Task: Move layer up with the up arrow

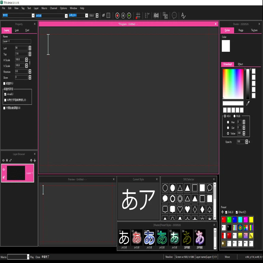Action: click(31, 160)
